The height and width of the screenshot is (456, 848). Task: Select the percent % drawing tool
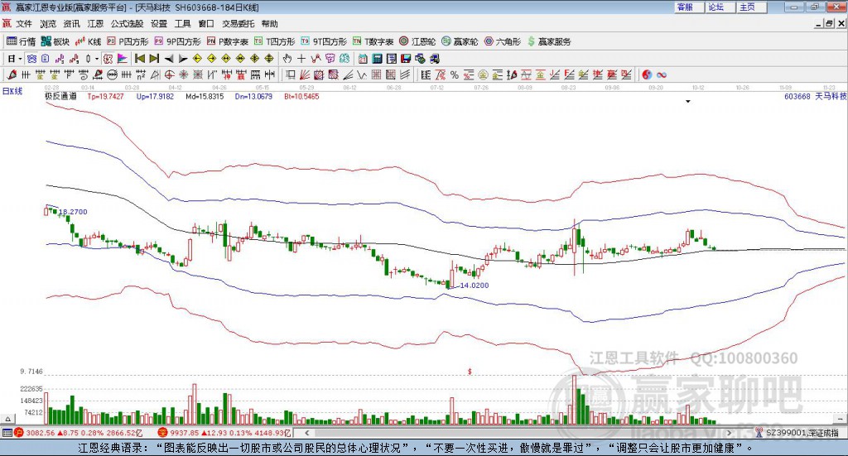455,74
